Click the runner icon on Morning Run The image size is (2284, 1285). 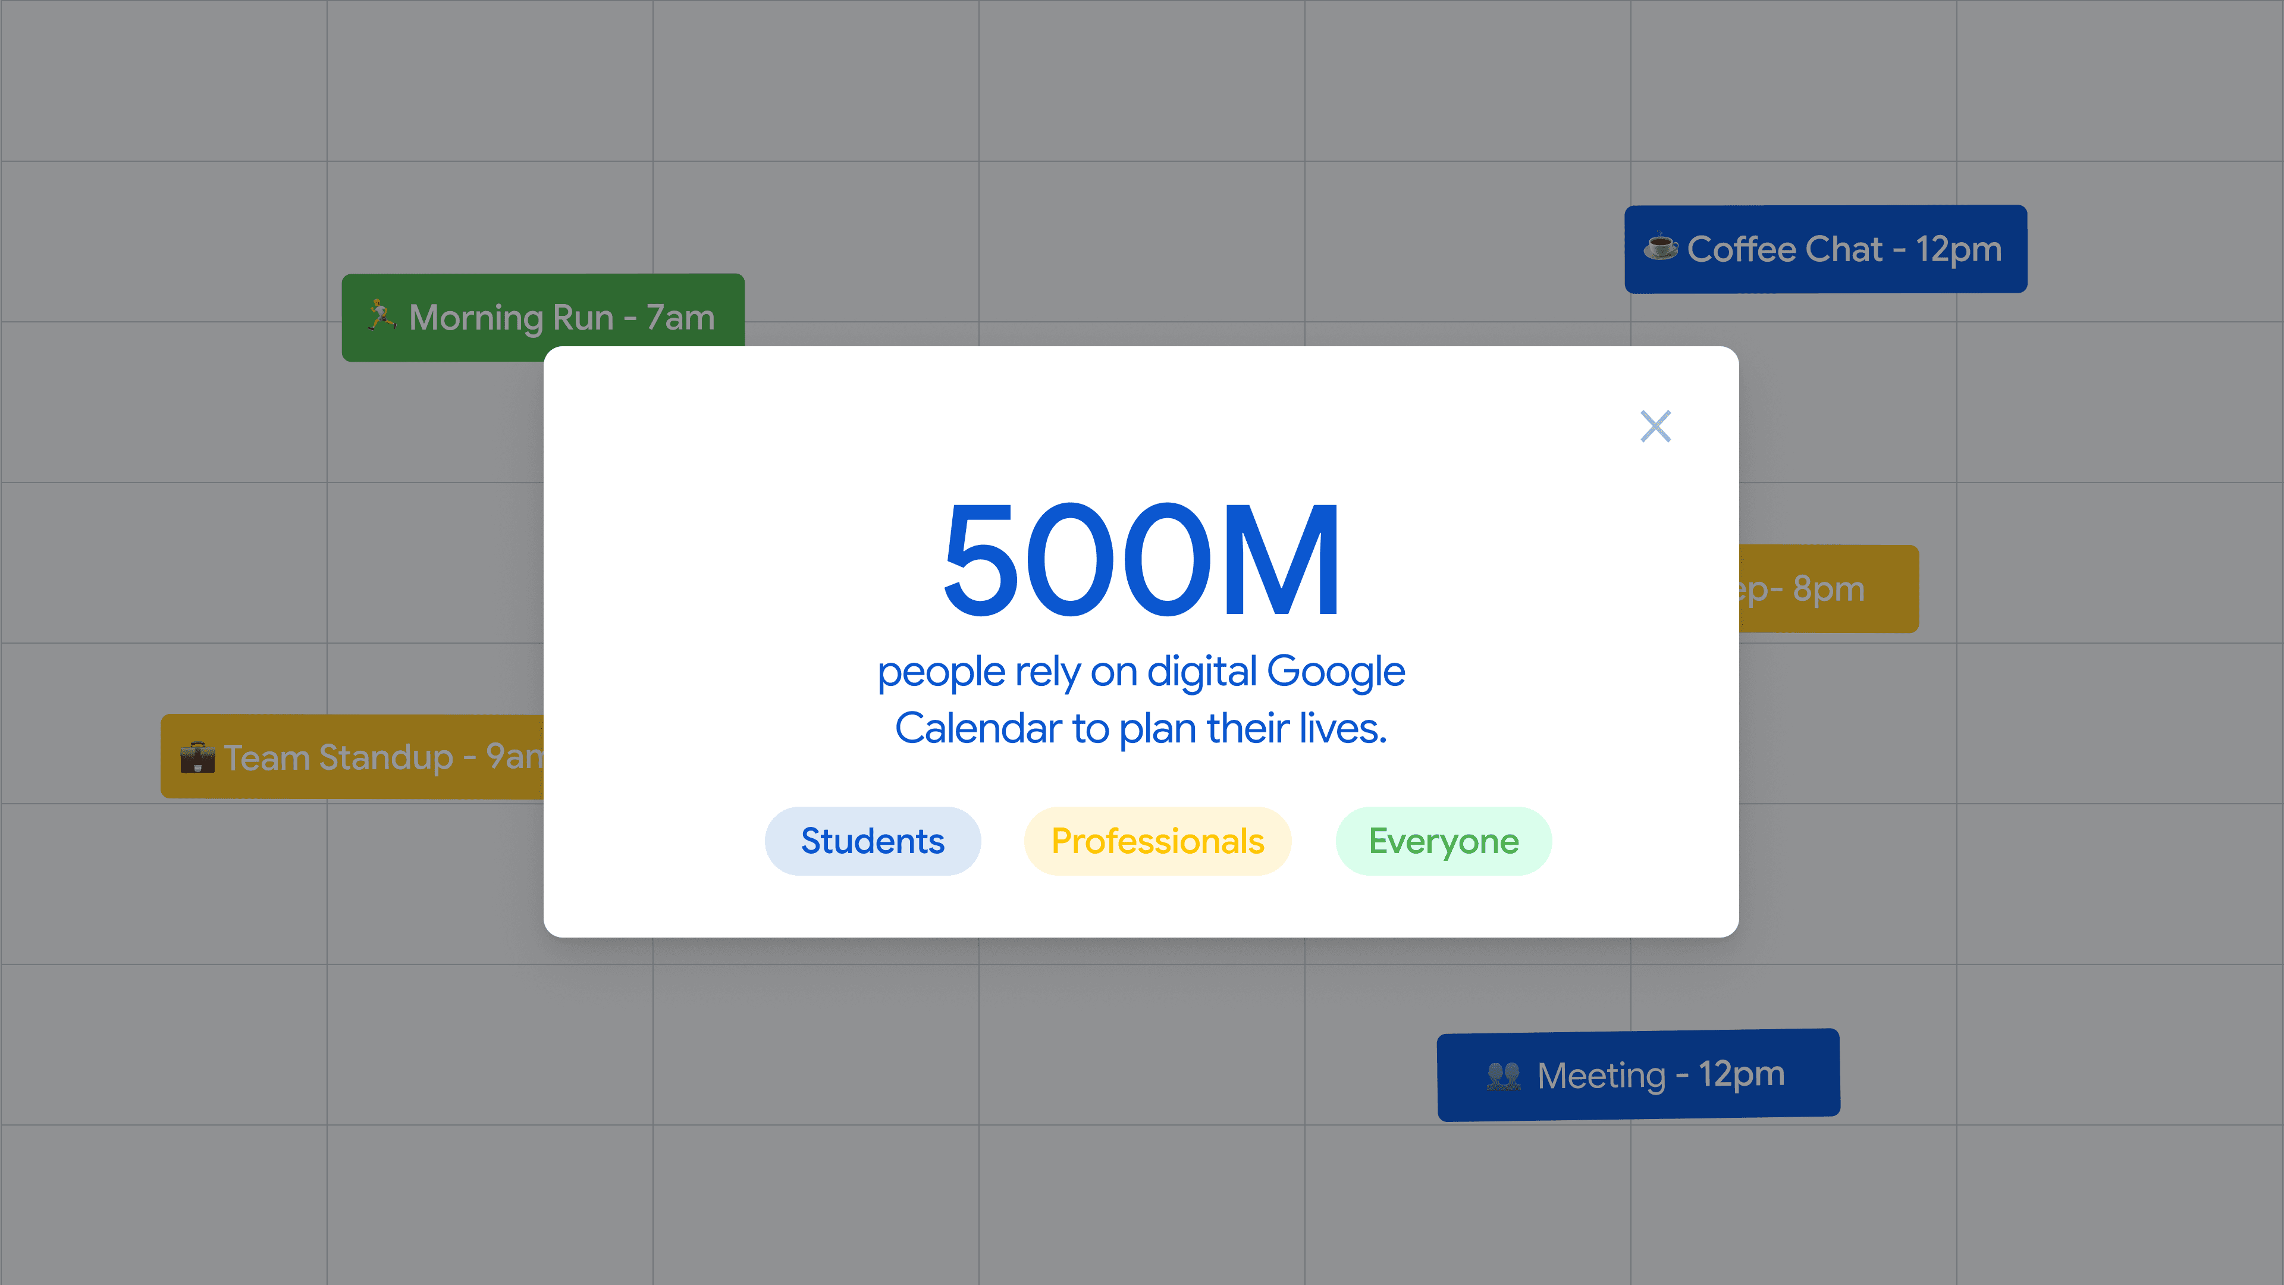click(x=381, y=315)
